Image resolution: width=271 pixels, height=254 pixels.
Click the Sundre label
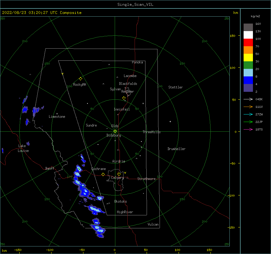coord(91,125)
